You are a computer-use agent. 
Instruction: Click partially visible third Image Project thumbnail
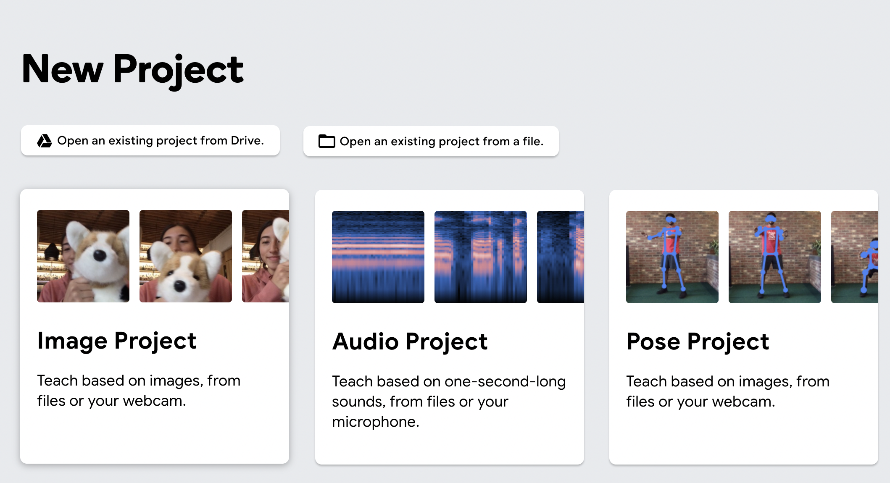[266, 256]
